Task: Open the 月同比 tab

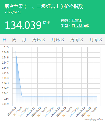Action: (x=96, y=40)
